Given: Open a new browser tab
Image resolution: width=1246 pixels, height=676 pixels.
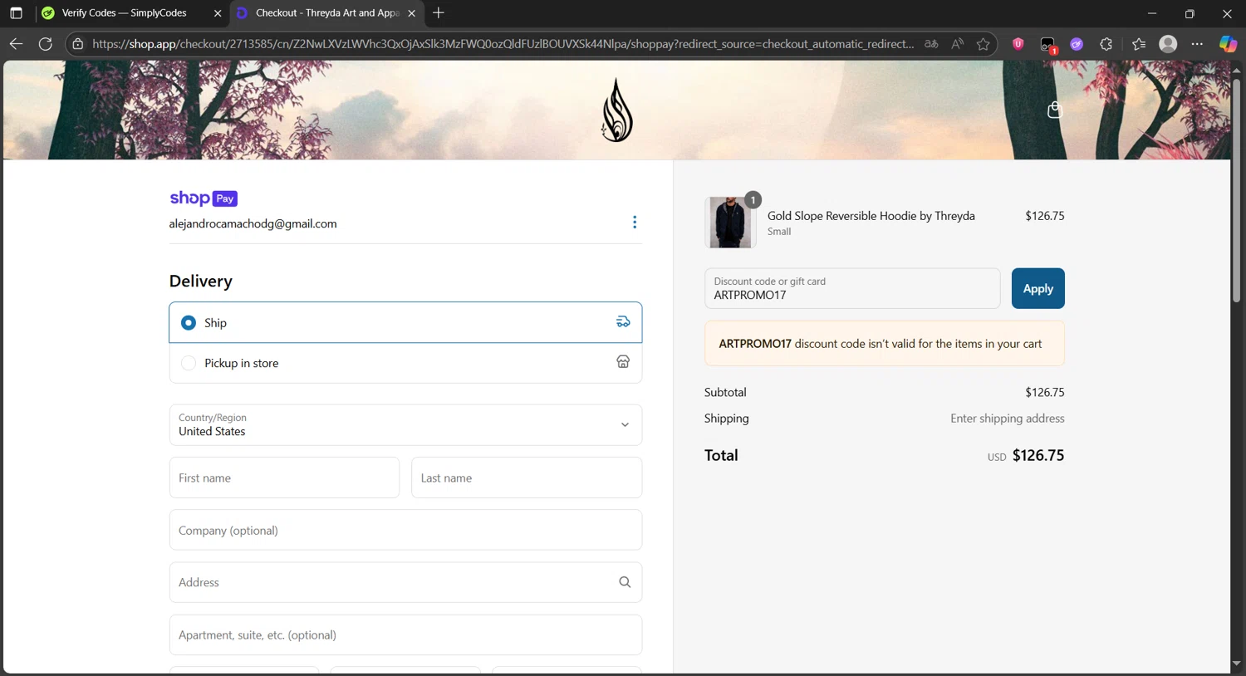Looking at the screenshot, I should 439,13.
